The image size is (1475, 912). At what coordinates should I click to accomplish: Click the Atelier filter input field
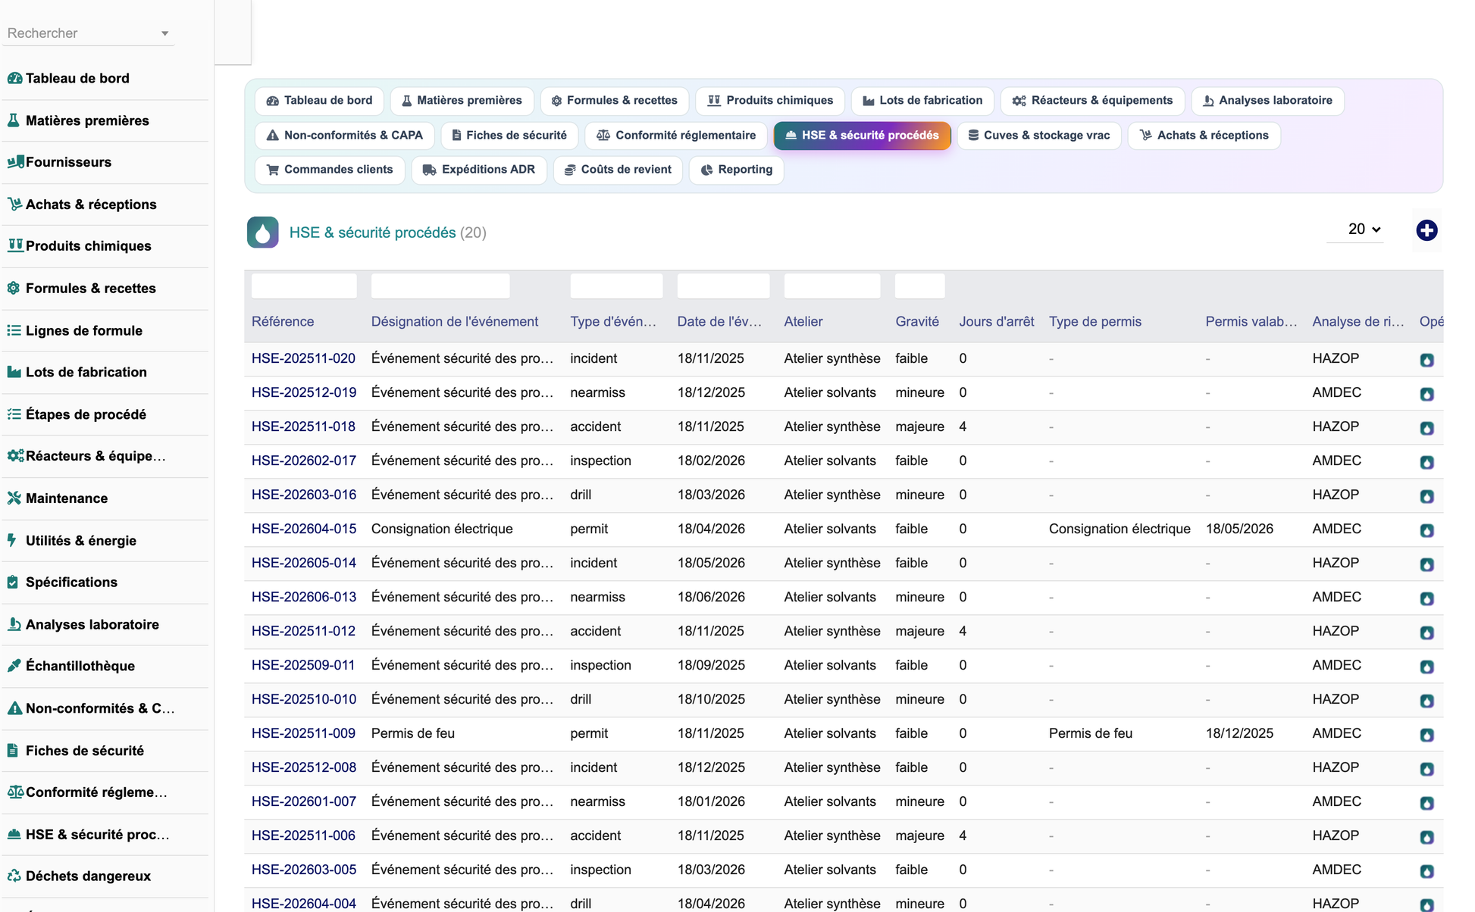(x=832, y=286)
